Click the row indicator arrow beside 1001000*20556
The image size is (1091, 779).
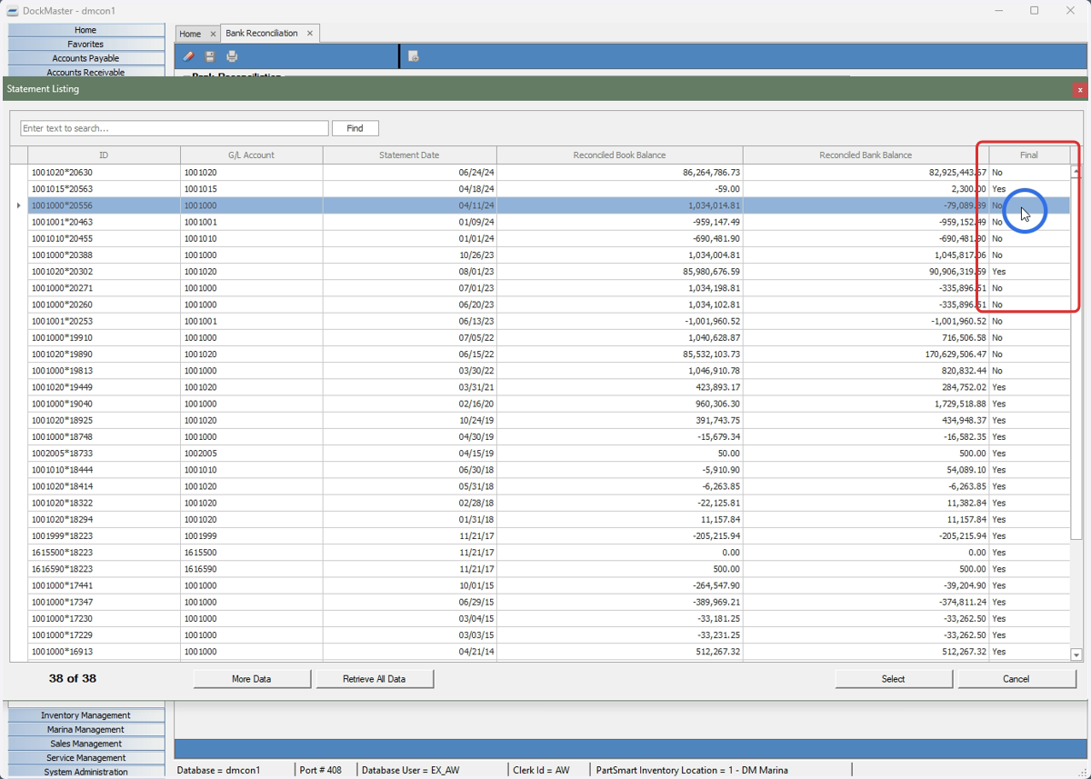(x=18, y=205)
